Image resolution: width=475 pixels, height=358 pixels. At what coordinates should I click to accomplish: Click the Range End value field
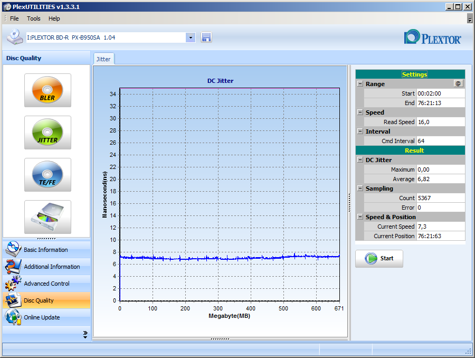coord(441,103)
